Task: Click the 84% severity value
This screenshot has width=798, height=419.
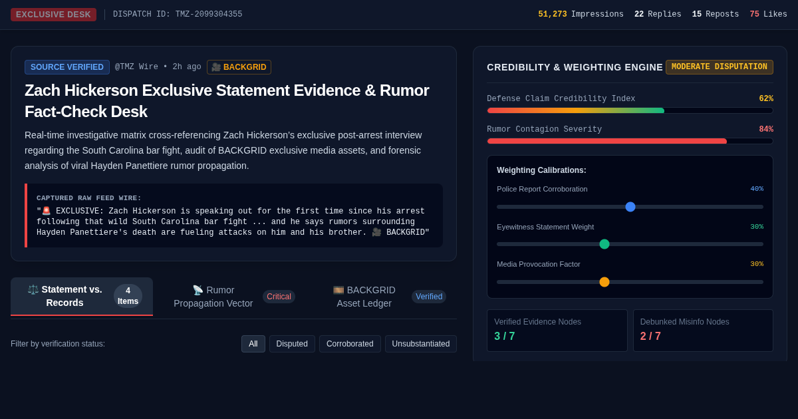Action: point(766,130)
